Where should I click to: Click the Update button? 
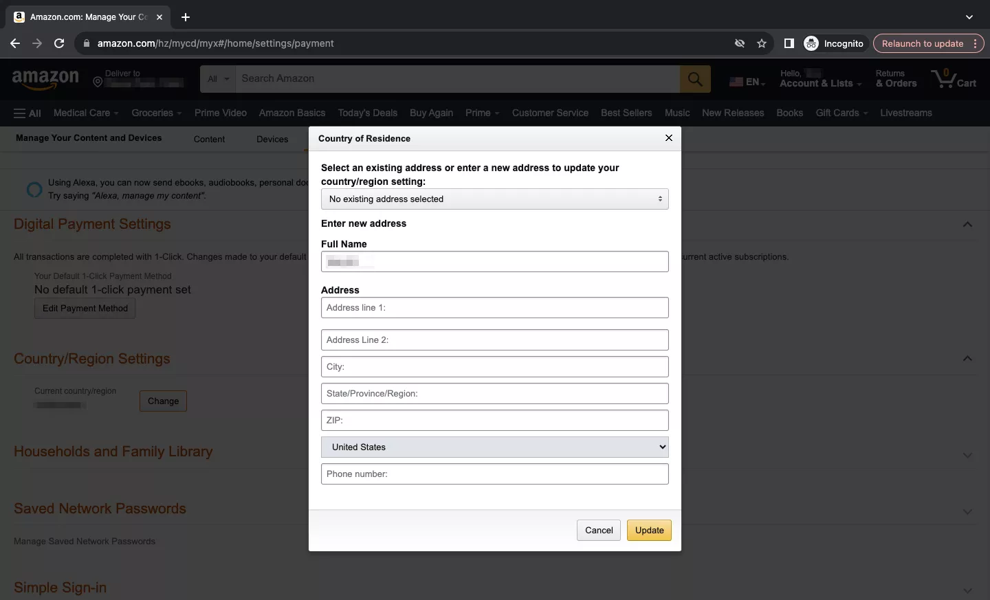[x=650, y=530]
